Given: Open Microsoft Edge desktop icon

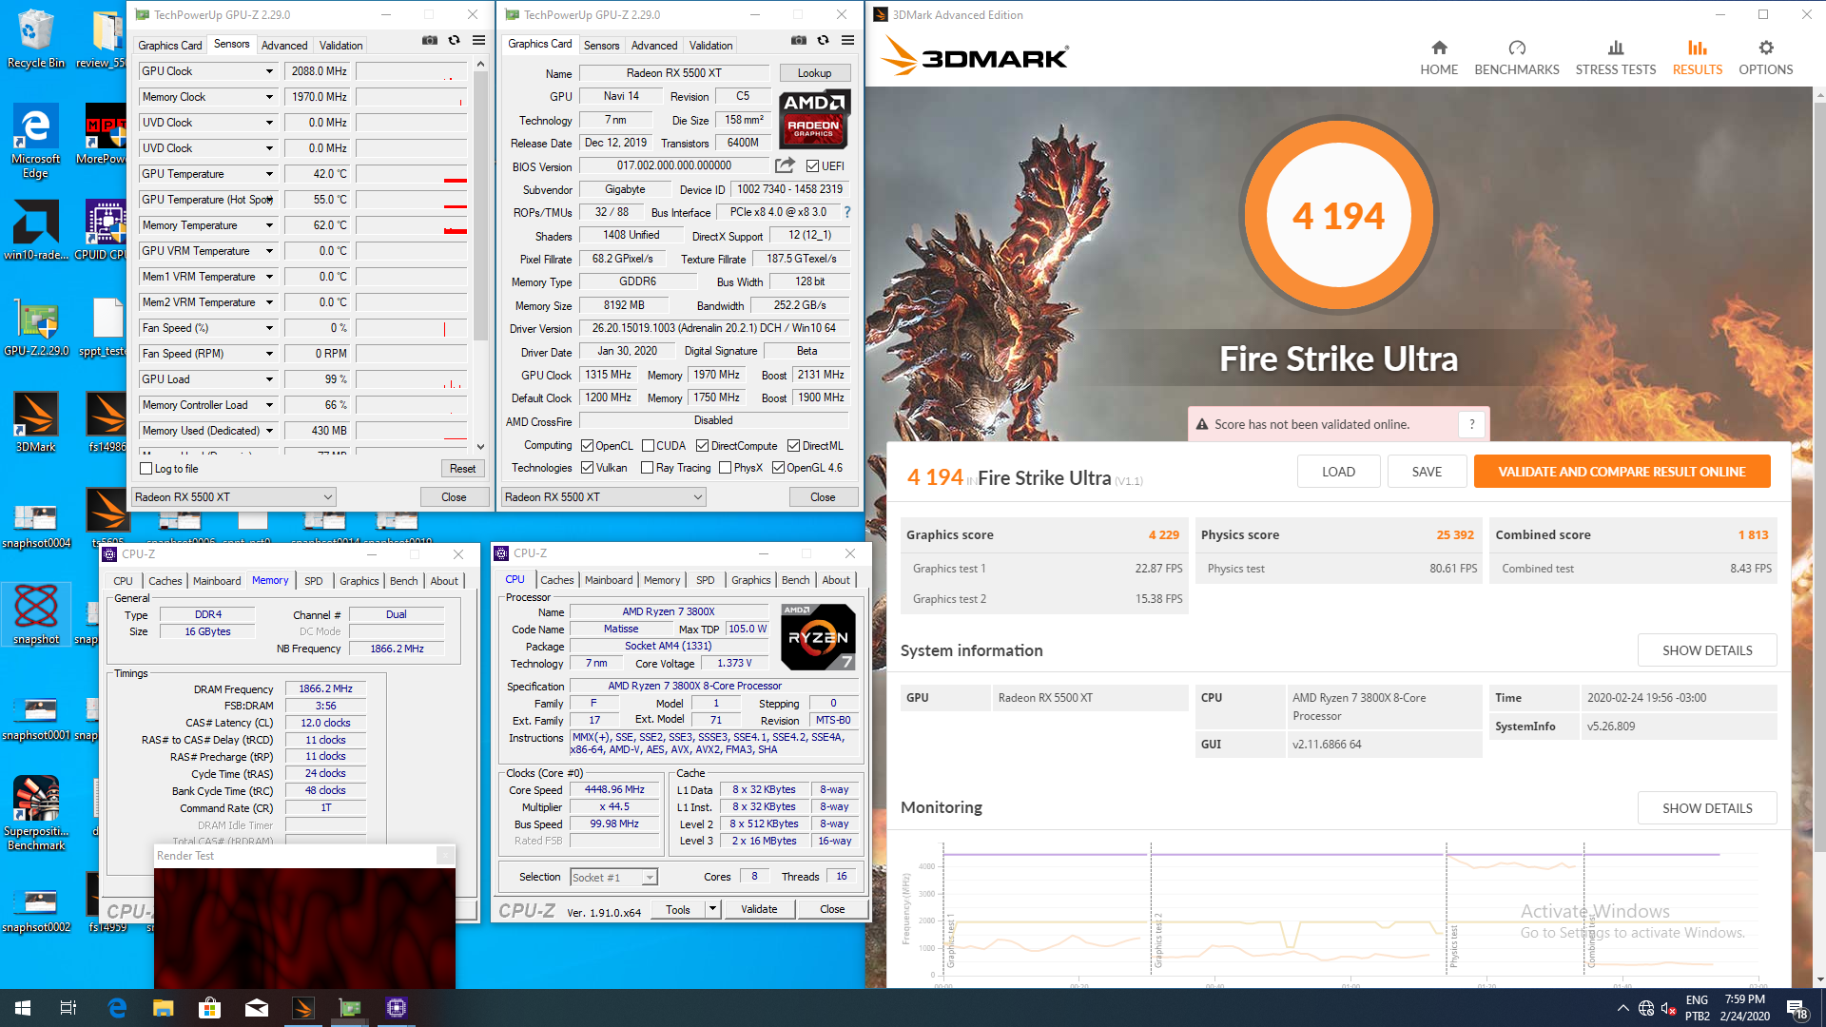Looking at the screenshot, I should (x=35, y=141).
